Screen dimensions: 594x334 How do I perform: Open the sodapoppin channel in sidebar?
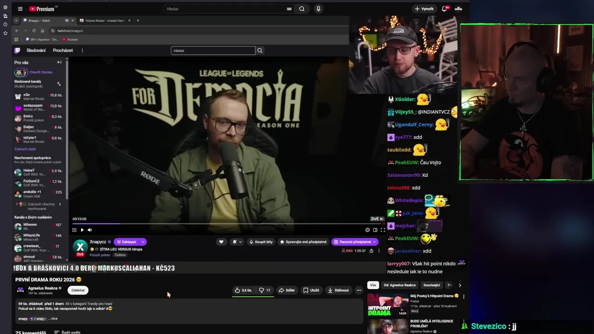[39, 108]
